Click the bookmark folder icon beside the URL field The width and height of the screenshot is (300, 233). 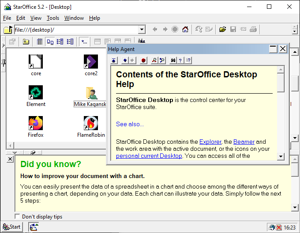coord(8,30)
